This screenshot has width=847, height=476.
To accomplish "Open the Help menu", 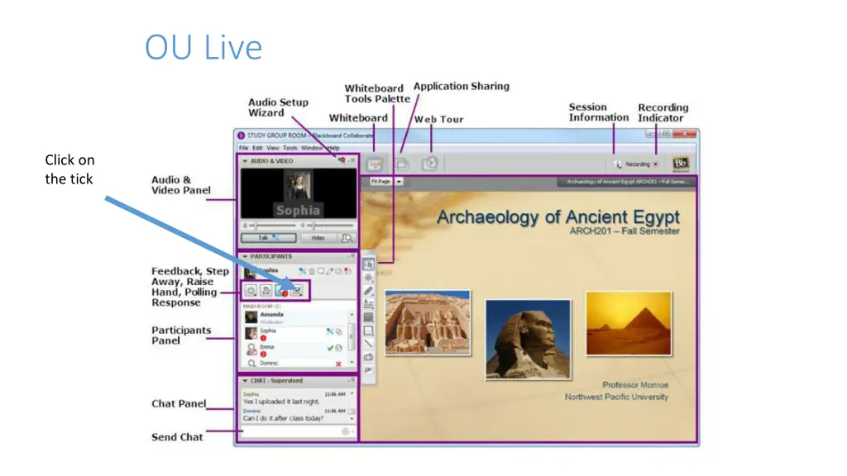I will tap(334, 148).
